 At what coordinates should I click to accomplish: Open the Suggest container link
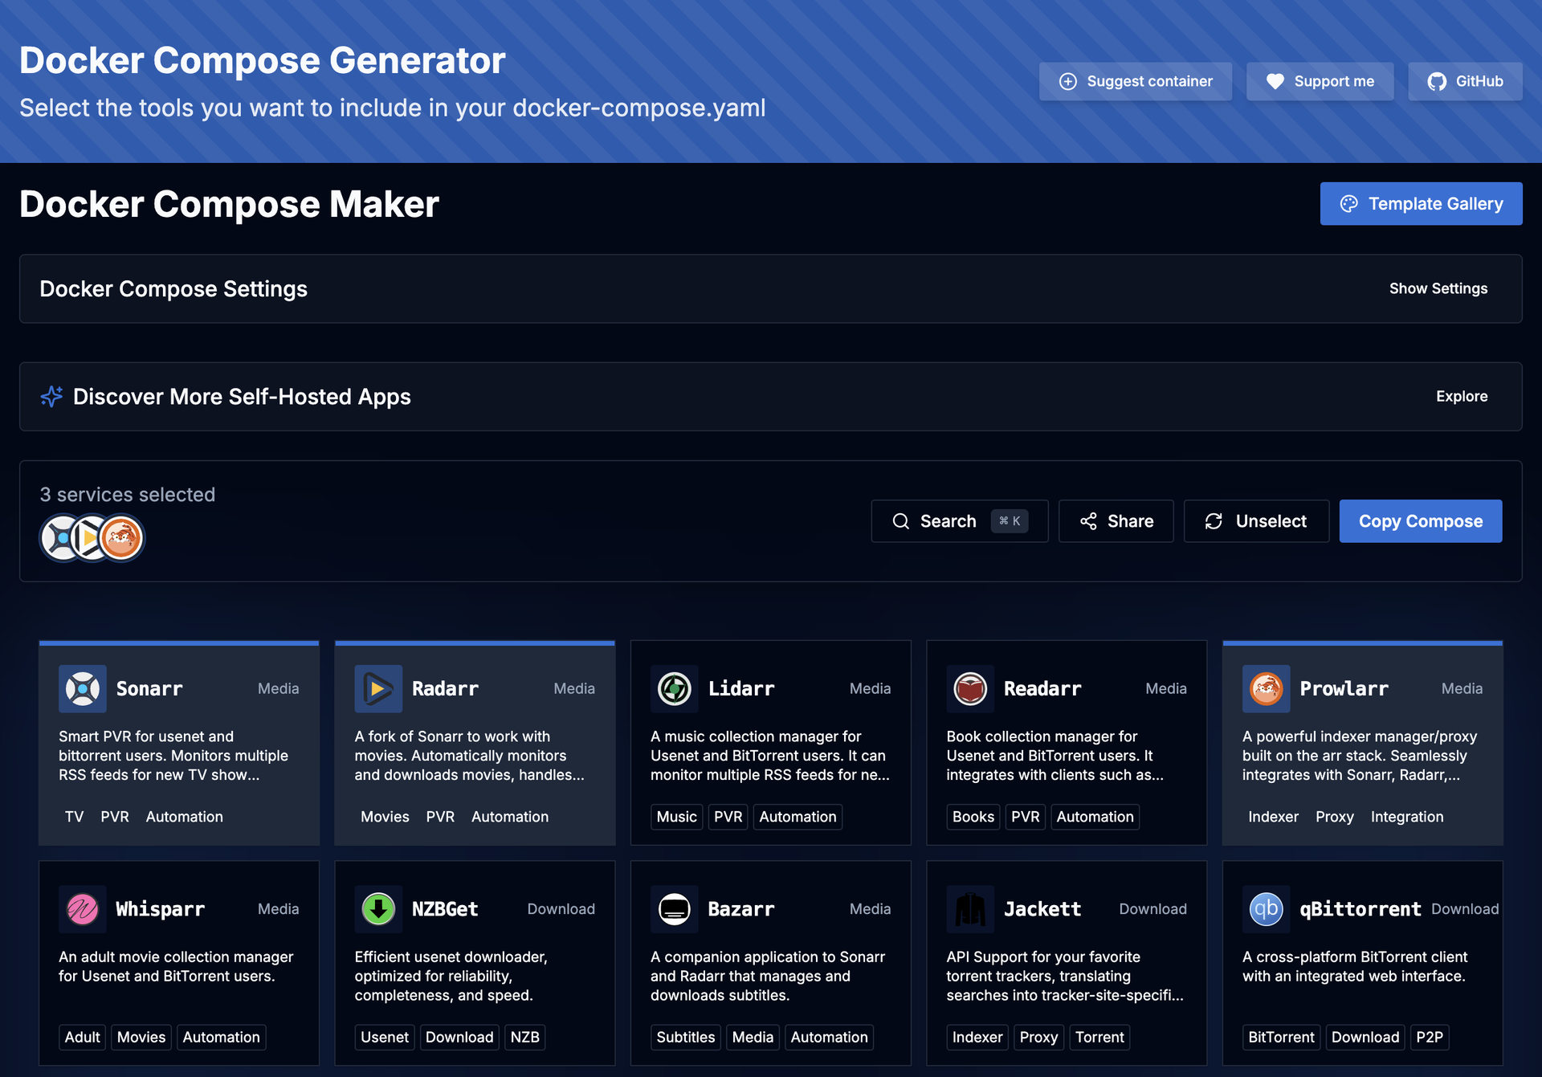tap(1136, 81)
